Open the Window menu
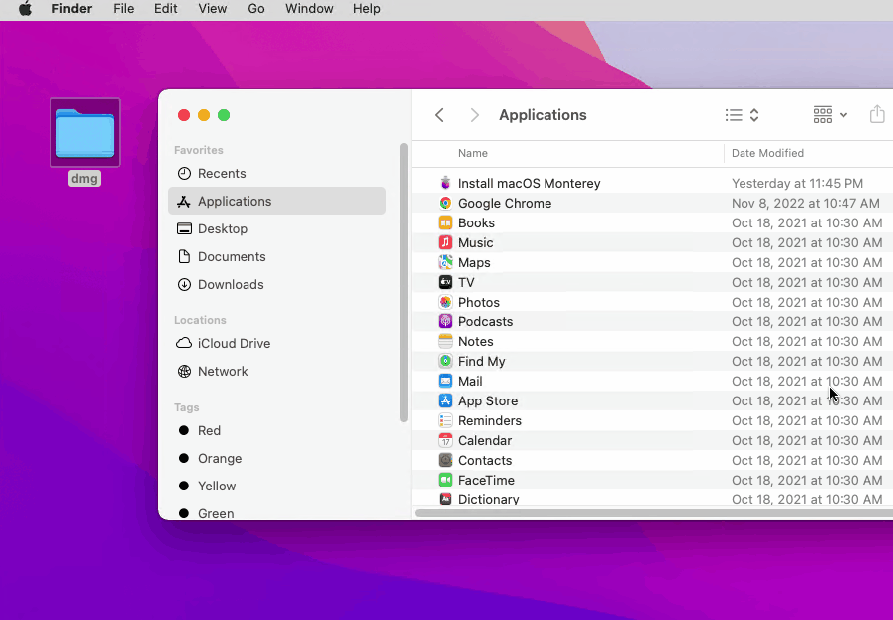The height and width of the screenshot is (620, 893). pos(309,9)
